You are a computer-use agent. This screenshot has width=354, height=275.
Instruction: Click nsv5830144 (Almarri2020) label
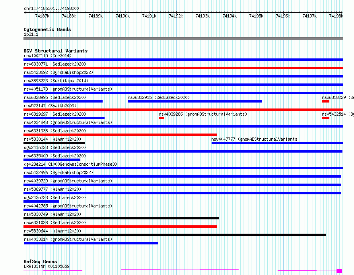(x=53, y=139)
